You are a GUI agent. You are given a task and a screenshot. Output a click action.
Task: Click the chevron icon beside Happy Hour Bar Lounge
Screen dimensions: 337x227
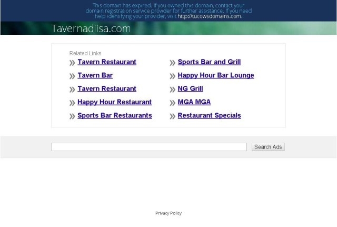tap(172, 76)
